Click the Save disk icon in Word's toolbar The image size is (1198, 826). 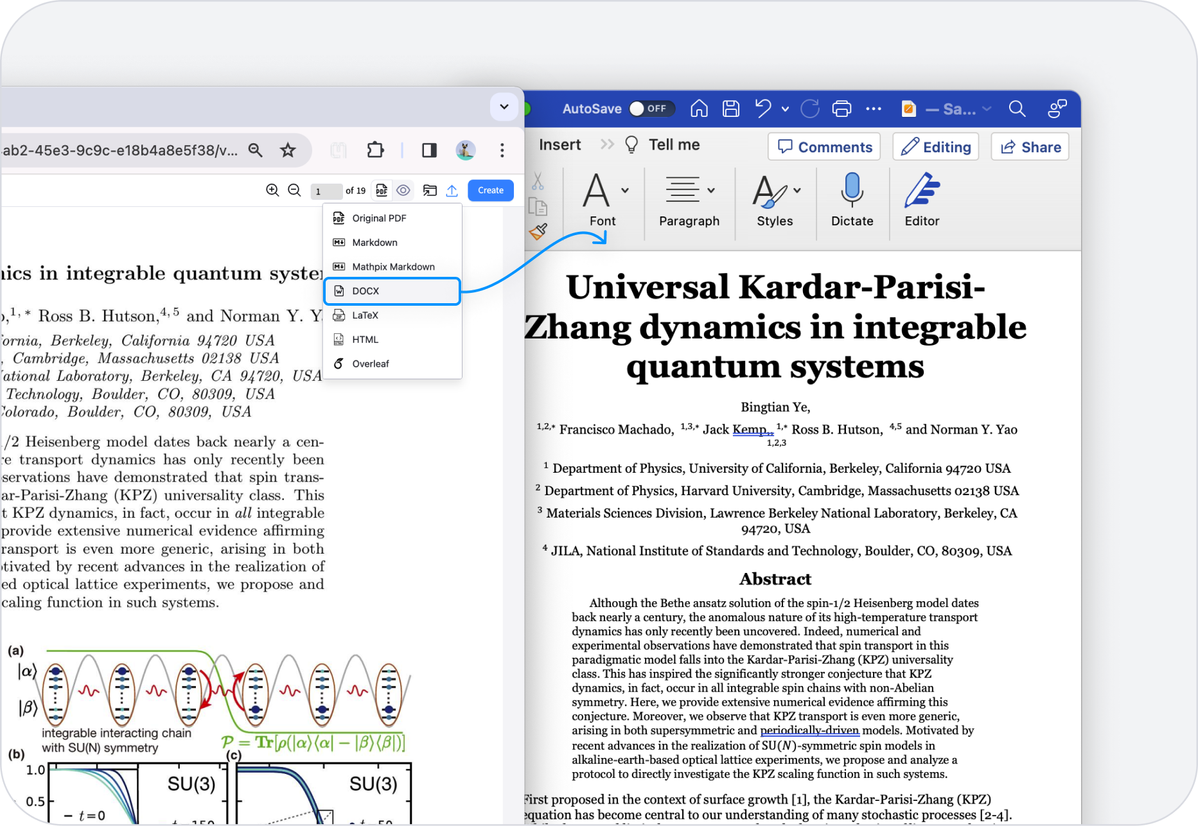click(730, 108)
